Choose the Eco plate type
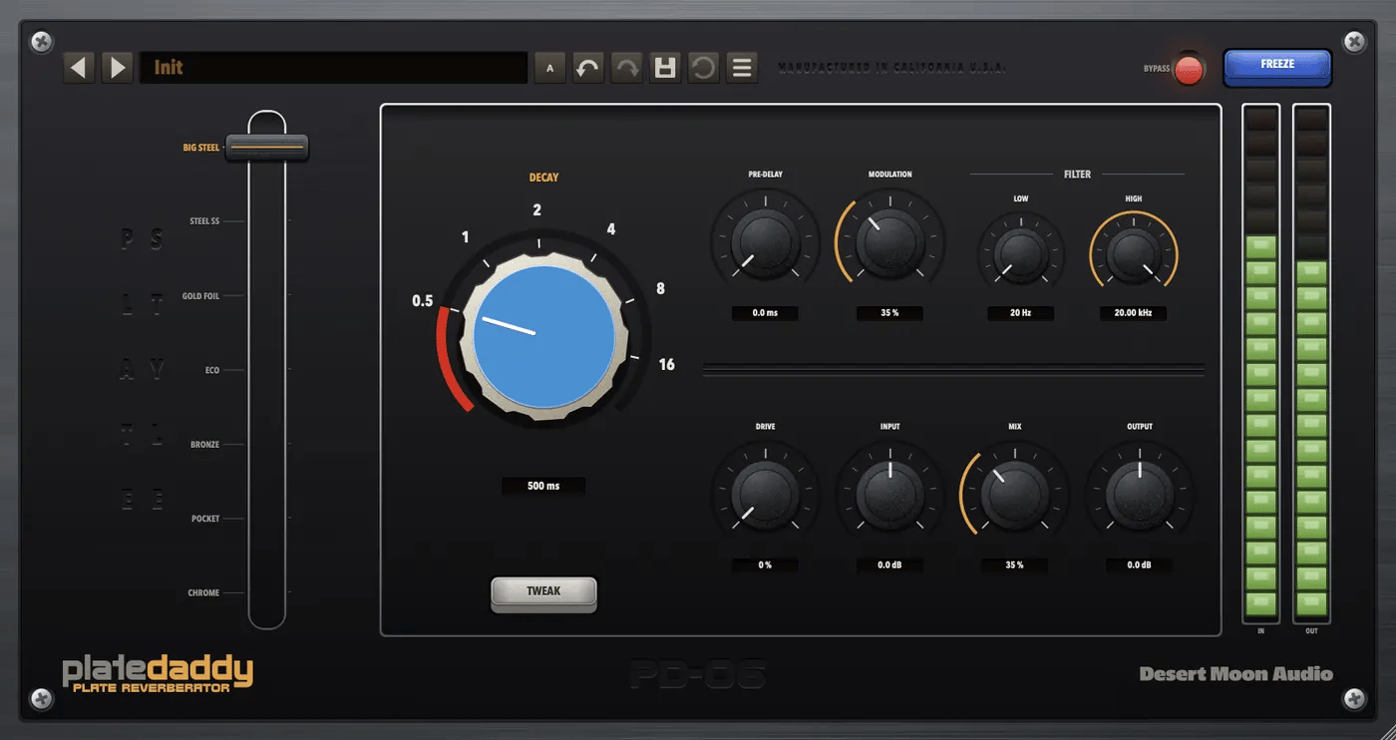Image resolution: width=1396 pixels, height=740 pixels. pos(212,370)
